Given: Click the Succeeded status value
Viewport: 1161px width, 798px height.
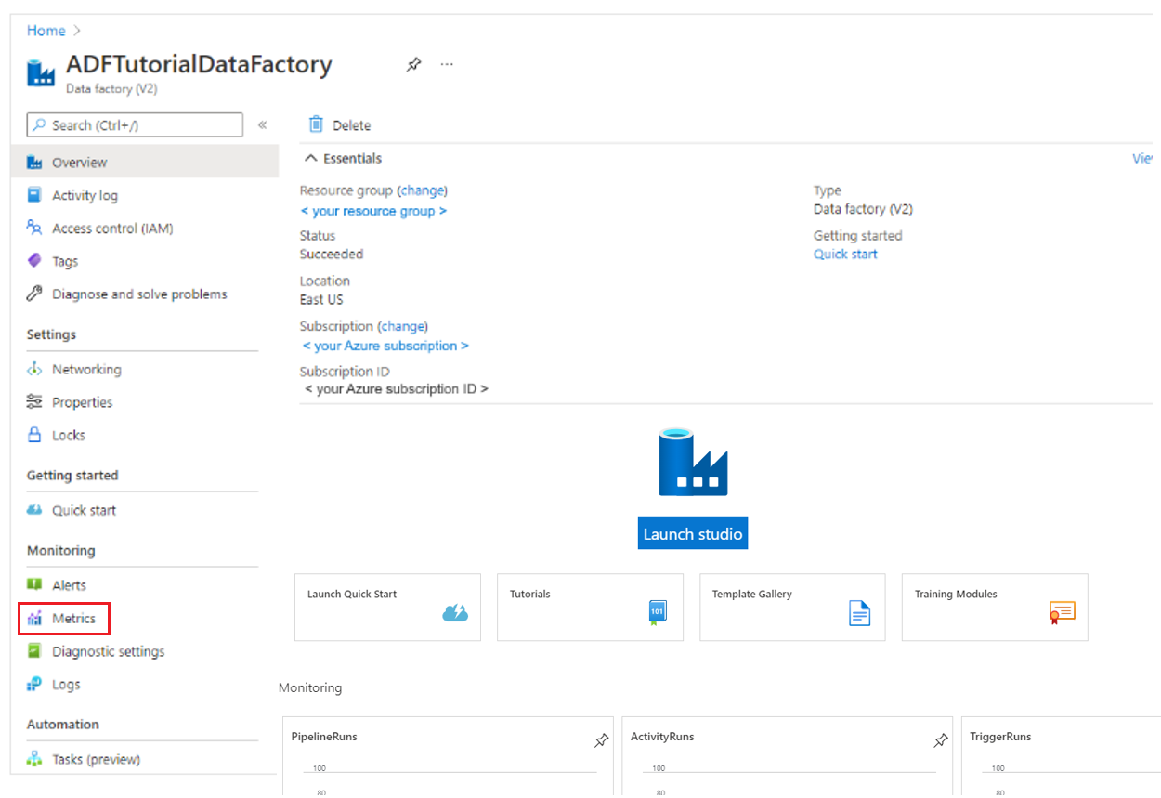Looking at the screenshot, I should [x=332, y=255].
